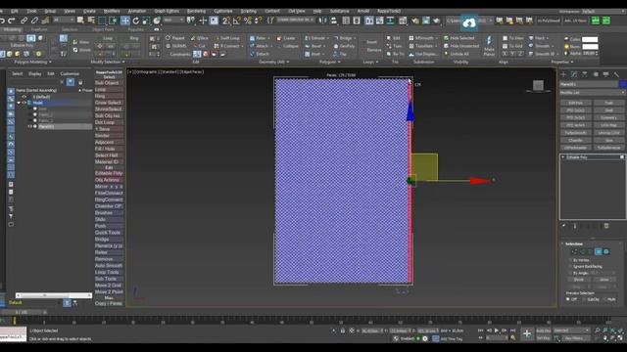Click the Mirror tool icon

pyautogui.click(x=322, y=20)
